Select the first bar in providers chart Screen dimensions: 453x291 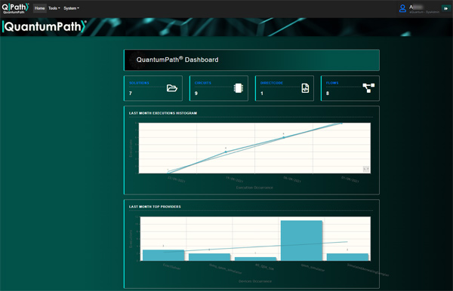[164, 256]
